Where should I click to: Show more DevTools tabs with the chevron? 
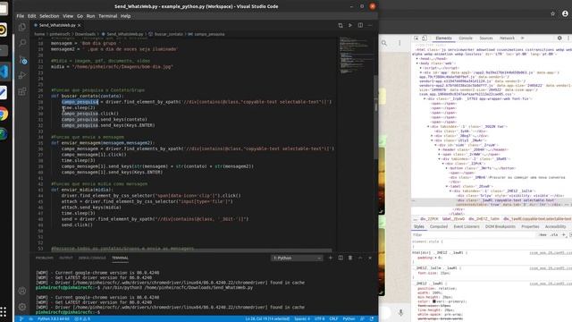[x=522, y=38]
